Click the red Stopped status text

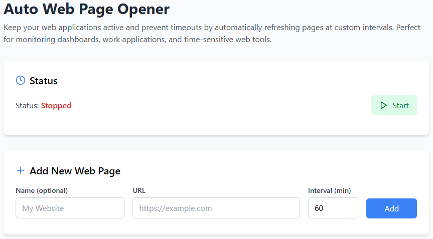tap(56, 106)
